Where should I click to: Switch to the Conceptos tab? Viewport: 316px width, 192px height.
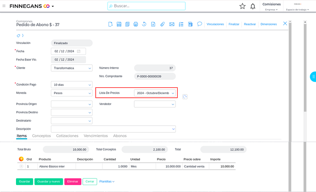[41, 136]
